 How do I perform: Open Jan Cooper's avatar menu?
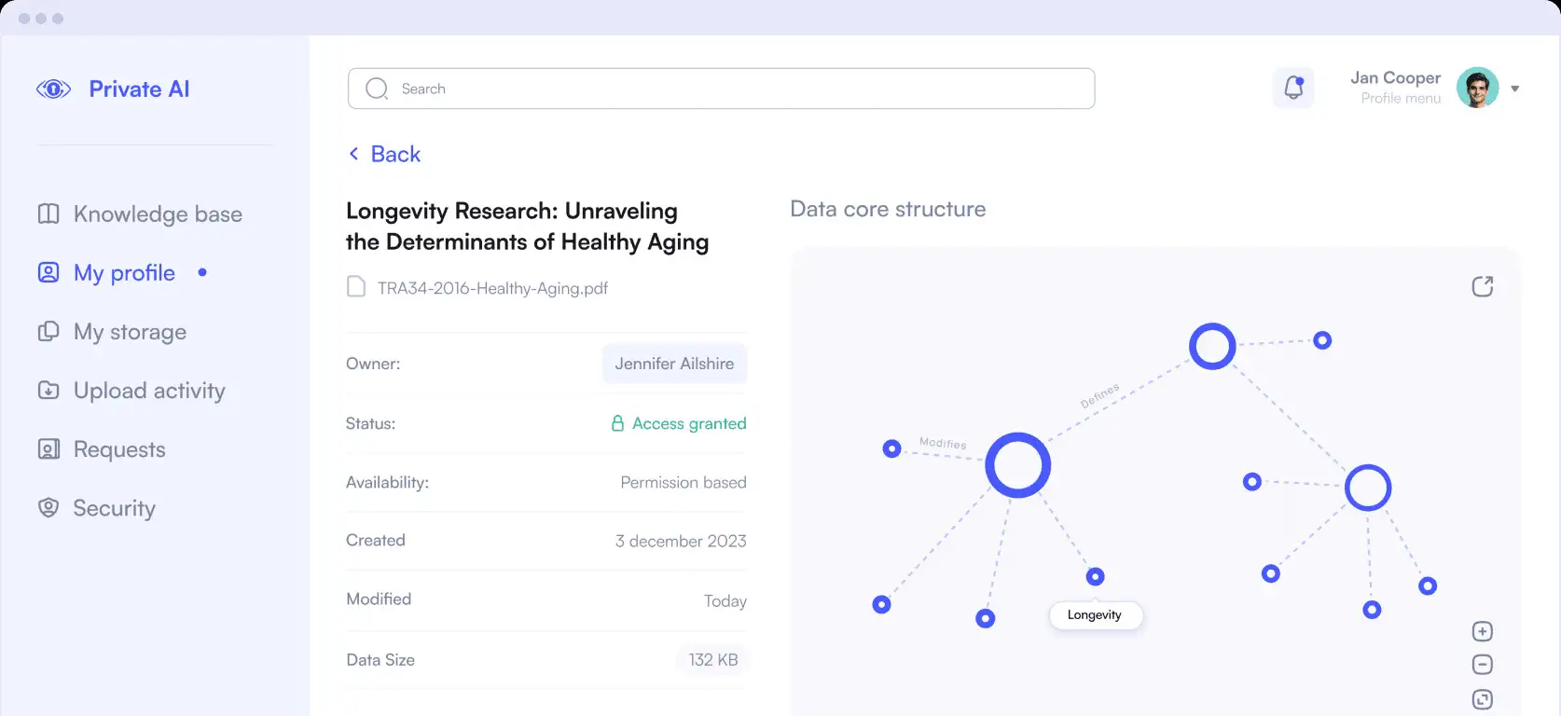(1477, 88)
